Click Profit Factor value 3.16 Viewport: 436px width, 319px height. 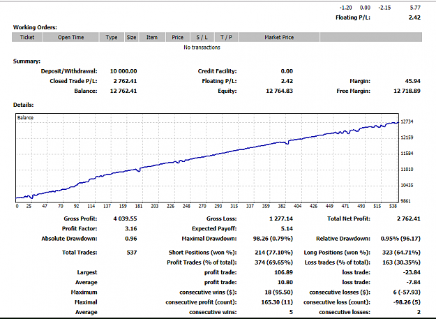(131, 229)
